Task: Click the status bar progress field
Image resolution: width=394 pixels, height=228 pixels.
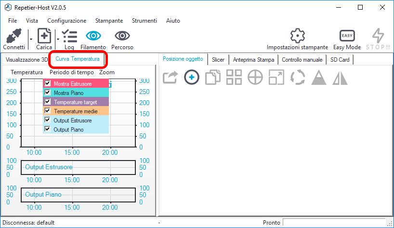Action: [334, 223]
